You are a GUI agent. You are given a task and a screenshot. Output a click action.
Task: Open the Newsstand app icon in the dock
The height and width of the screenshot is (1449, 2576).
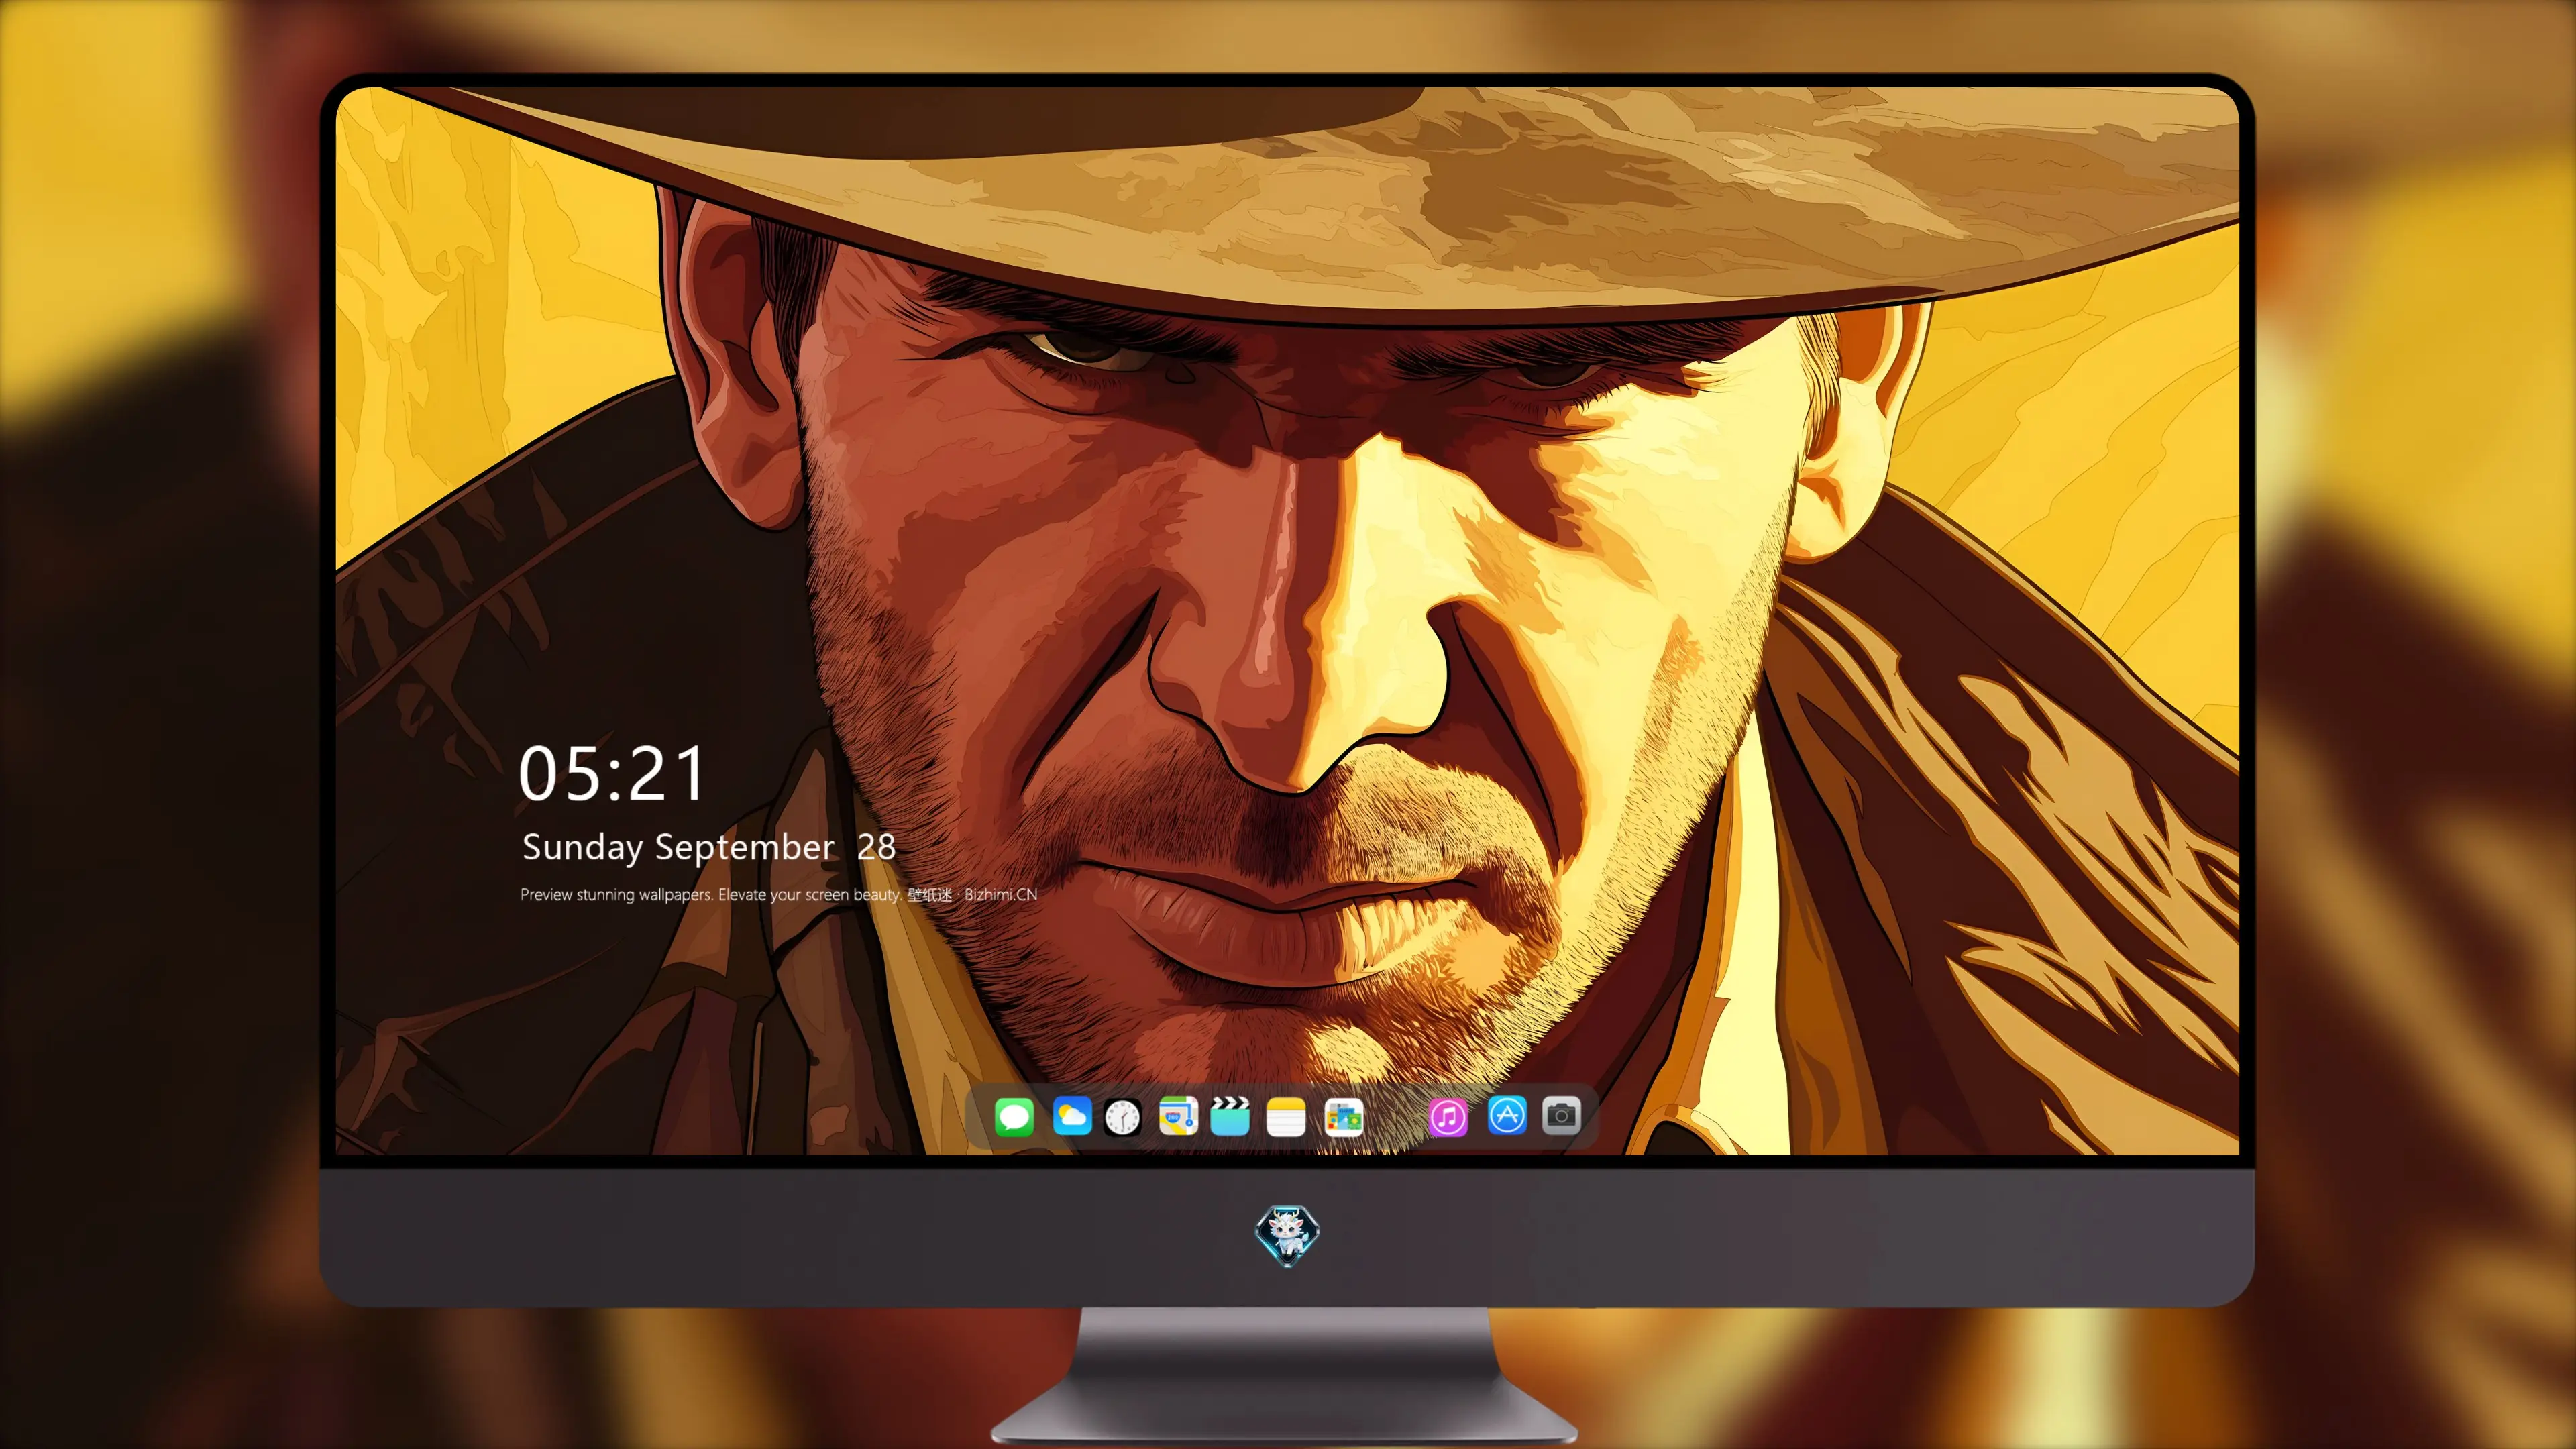(x=1344, y=1117)
